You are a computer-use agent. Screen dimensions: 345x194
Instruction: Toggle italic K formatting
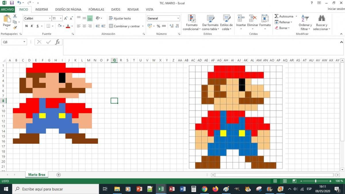click(32, 26)
